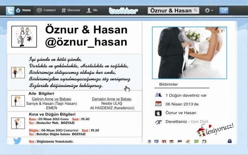
Task: Click the Öznur & Hasan profile name
Action: [x=86, y=30]
